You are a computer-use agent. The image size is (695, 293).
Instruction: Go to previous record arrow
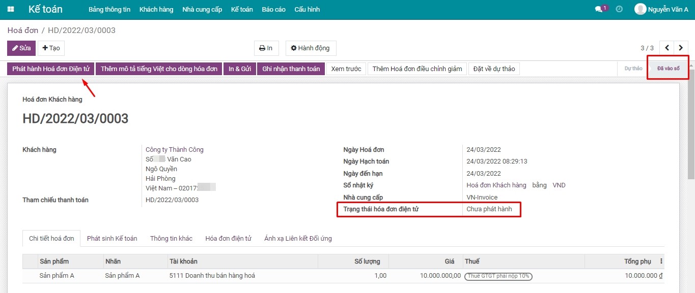point(667,48)
